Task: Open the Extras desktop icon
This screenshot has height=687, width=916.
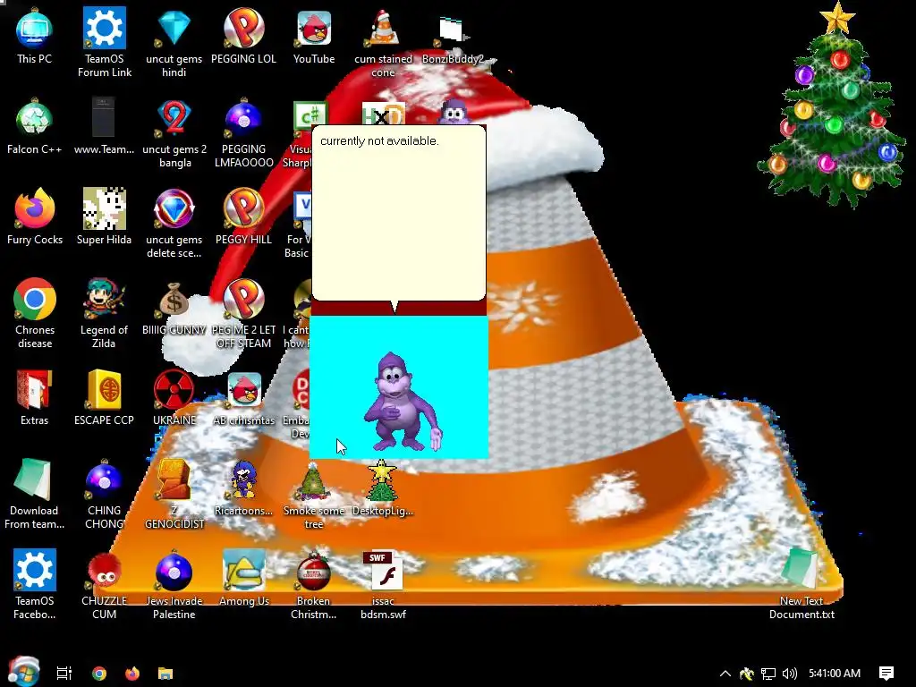Action: (35, 398)
